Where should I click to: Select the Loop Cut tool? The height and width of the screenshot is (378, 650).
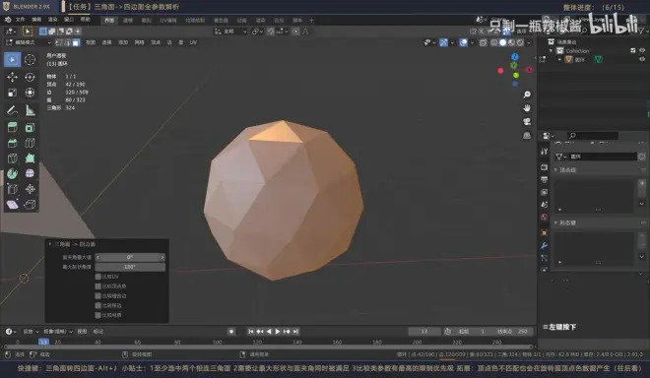click(x=30, y=143)
